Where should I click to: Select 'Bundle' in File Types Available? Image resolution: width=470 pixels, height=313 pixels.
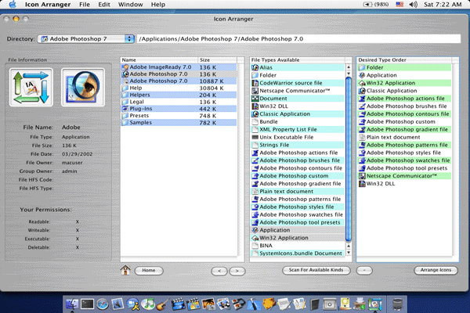pos(298,121)
